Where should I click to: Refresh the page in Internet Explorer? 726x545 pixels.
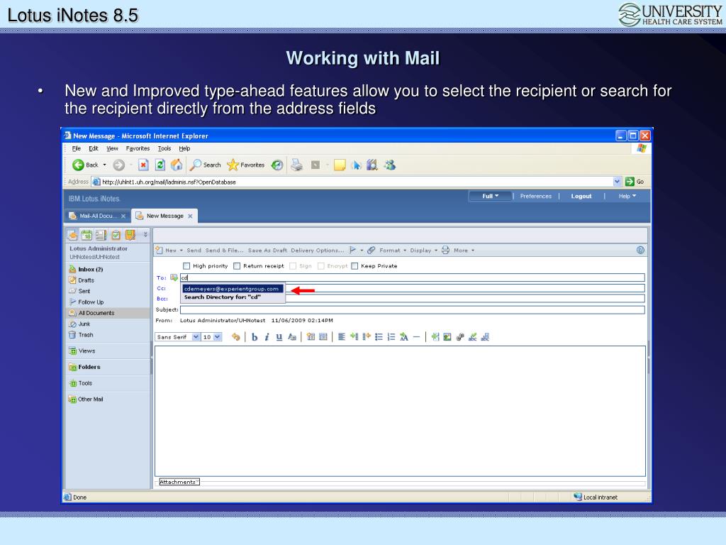point(160,165)
